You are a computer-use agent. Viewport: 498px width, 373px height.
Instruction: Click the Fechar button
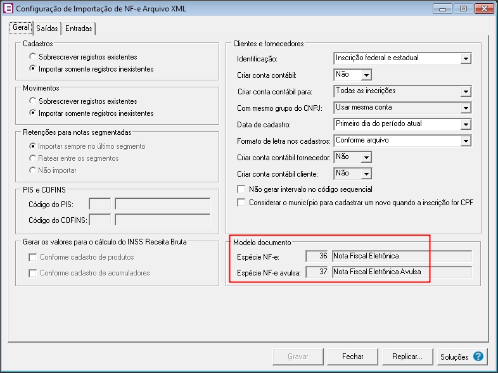point(352,357)
